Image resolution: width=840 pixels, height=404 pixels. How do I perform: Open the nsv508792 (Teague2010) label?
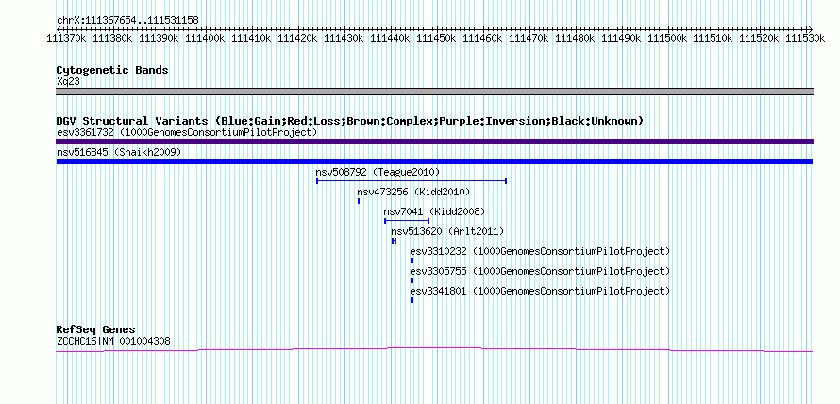click(378, 172)
